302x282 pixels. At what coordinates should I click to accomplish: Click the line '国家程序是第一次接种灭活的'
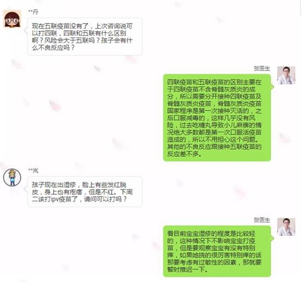[x=208, y=111]
